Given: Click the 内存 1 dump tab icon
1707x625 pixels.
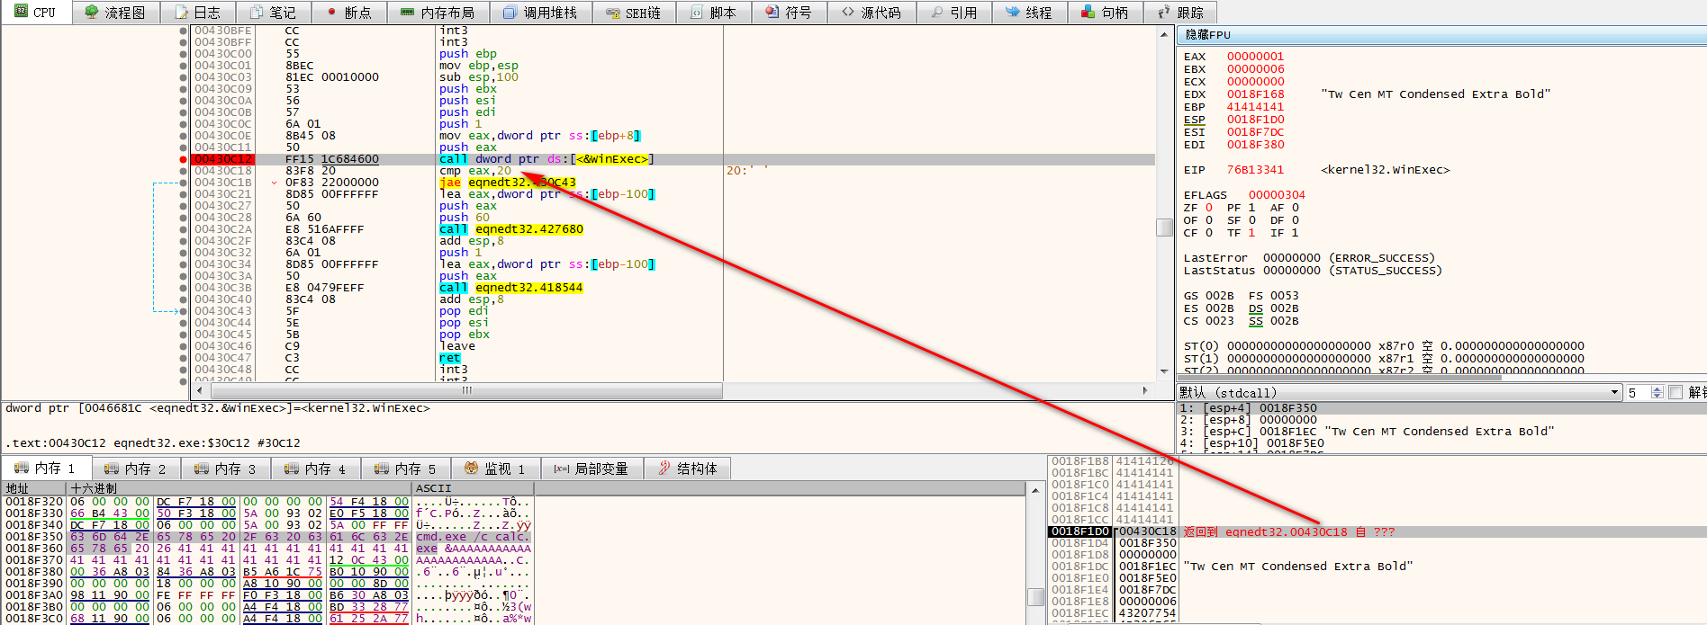Looking at the screenshot, I should (22, 468).
